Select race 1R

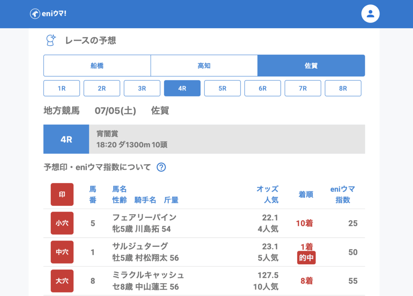(x=62, y=88)
